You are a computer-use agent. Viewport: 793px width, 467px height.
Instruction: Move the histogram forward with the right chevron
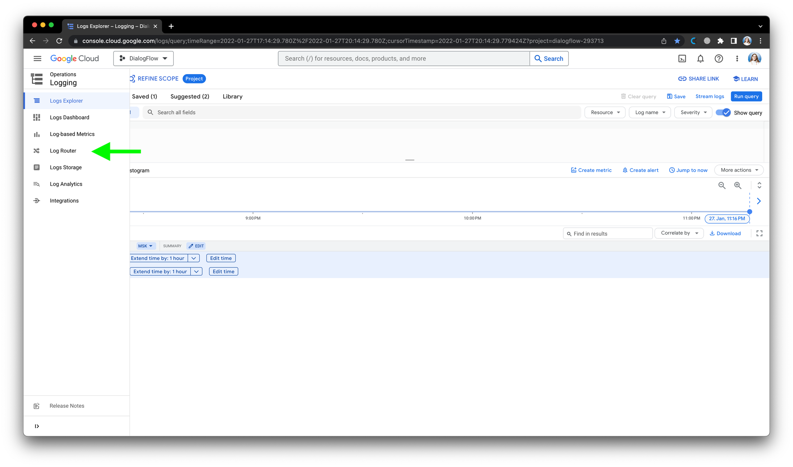pos(759,201)
